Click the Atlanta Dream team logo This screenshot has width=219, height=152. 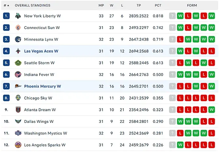click(x=18, y=110)
